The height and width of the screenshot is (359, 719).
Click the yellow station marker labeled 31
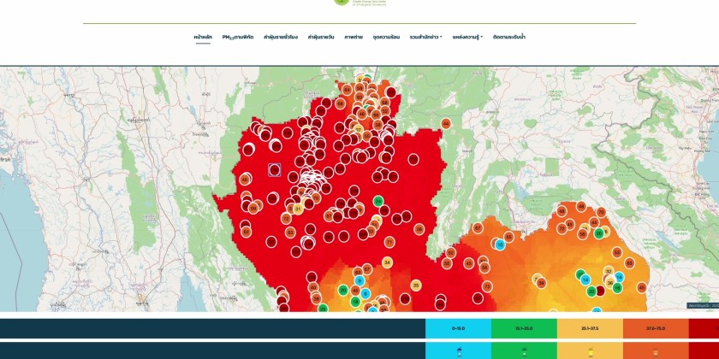(298, 209)
